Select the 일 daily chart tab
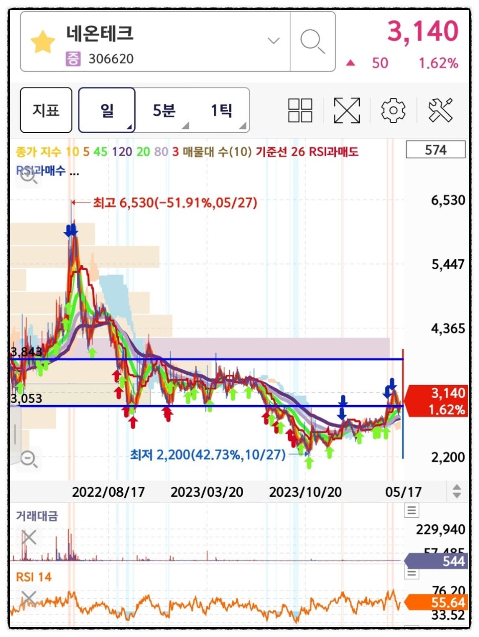479x637 pixels. pos(107,110)
